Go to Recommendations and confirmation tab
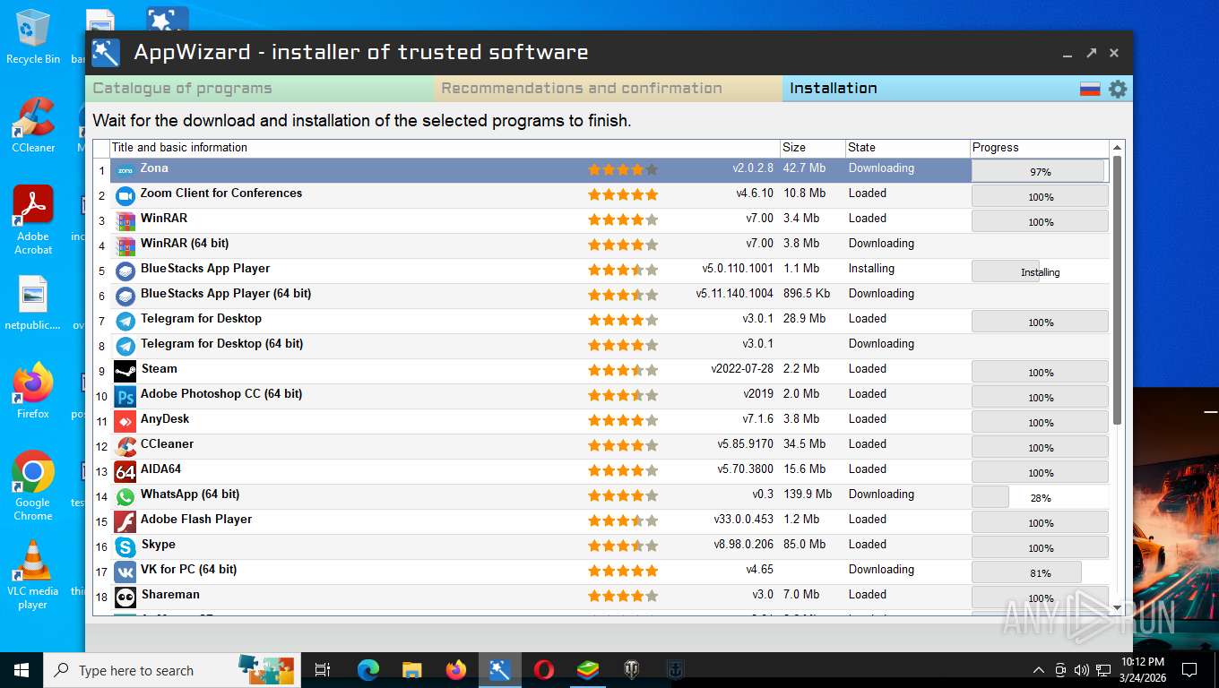The image size is (1219, 688). point(609,89)
